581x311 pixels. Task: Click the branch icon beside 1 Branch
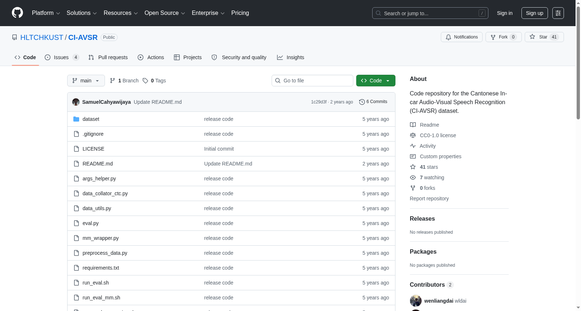click(x=113, y=81)
